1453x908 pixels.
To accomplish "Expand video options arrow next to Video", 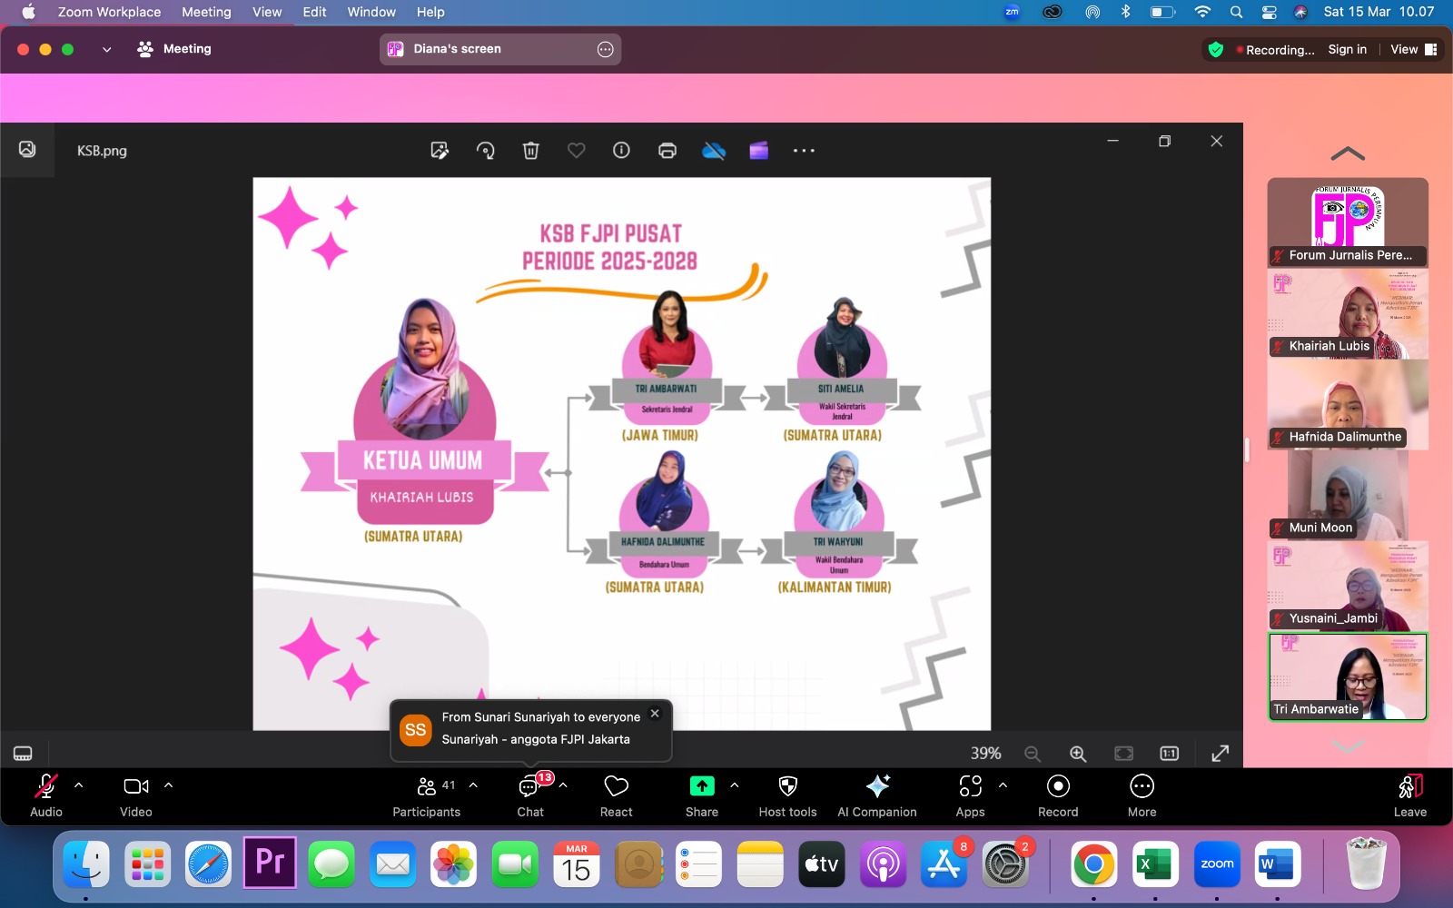I will point(168,785).
